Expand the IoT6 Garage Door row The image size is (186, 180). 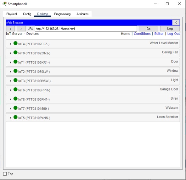10,90
